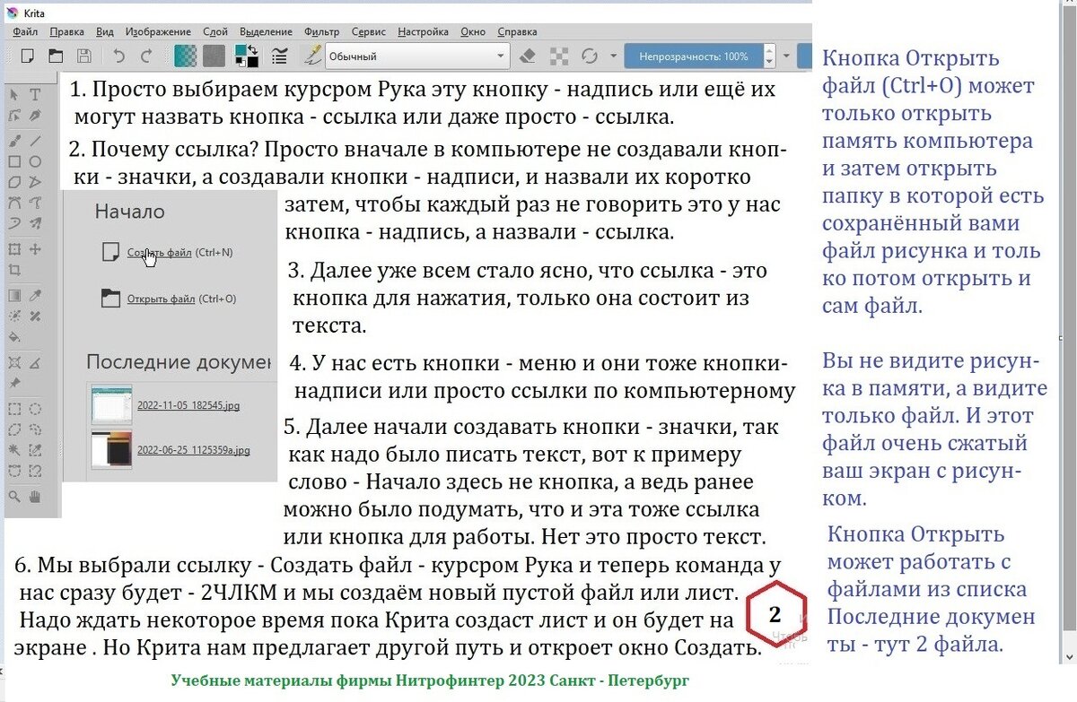Expand the arrow next to reload preset

613,56
